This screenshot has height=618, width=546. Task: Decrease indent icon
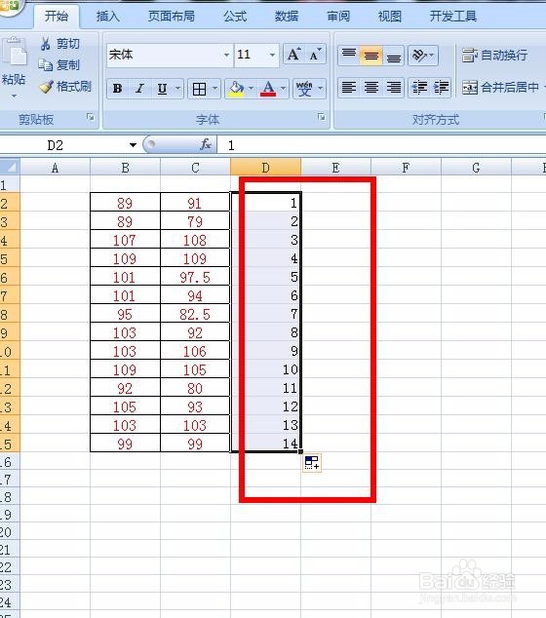[x=419, y=87]
